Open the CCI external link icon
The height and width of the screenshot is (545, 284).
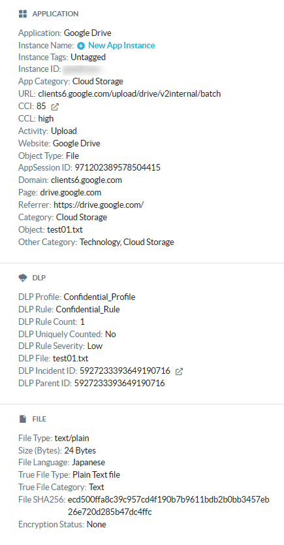click(54, 107)
